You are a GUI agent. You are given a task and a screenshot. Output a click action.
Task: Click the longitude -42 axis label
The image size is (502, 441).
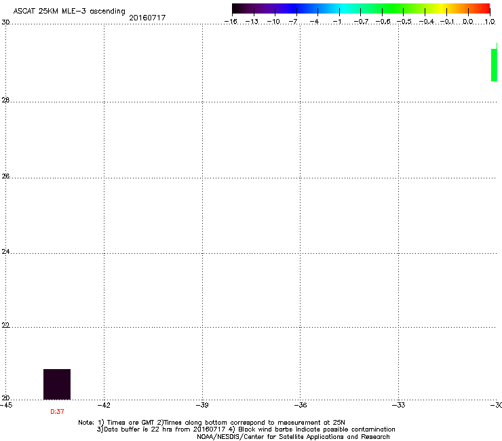104,405
